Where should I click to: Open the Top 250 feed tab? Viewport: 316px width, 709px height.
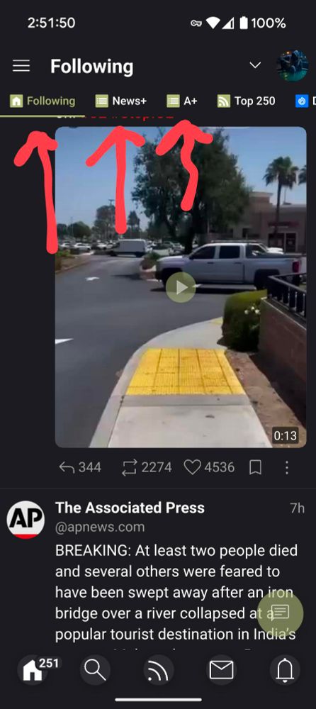point(247,101)
